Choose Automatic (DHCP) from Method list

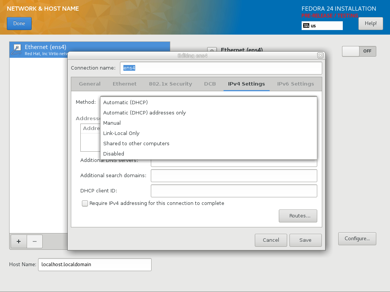[209, 102]
